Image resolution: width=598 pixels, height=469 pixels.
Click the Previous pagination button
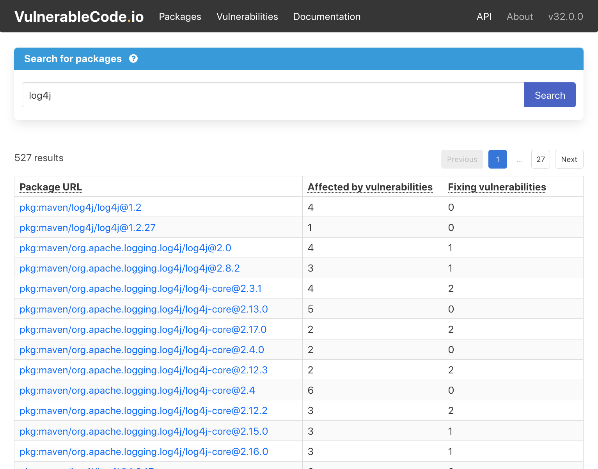click(462, 159)
